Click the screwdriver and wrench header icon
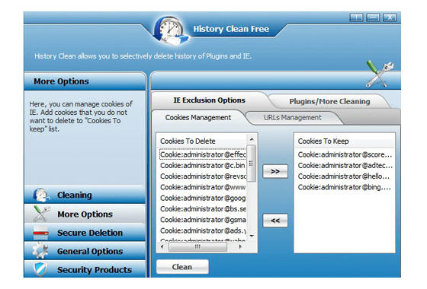This screenshot has height=289, width=427. click(380, 74)
